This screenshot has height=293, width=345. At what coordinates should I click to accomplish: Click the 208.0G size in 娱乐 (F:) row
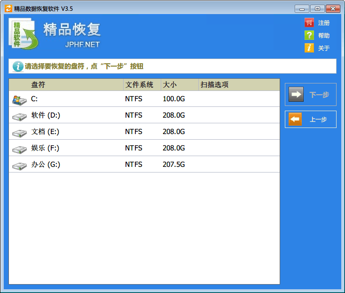[173, 148]
